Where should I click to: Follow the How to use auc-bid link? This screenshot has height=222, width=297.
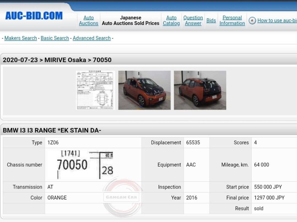click(277, 20)
